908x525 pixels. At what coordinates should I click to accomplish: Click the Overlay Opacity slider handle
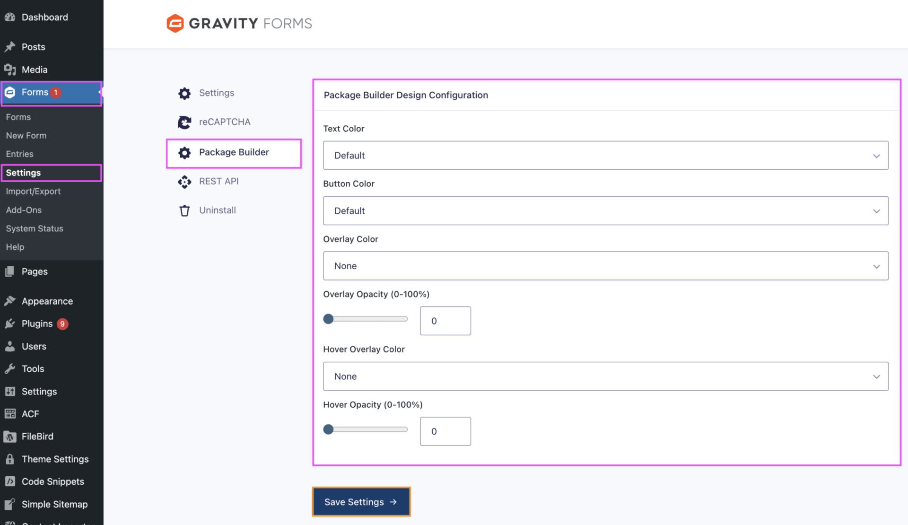pos(328,319)
